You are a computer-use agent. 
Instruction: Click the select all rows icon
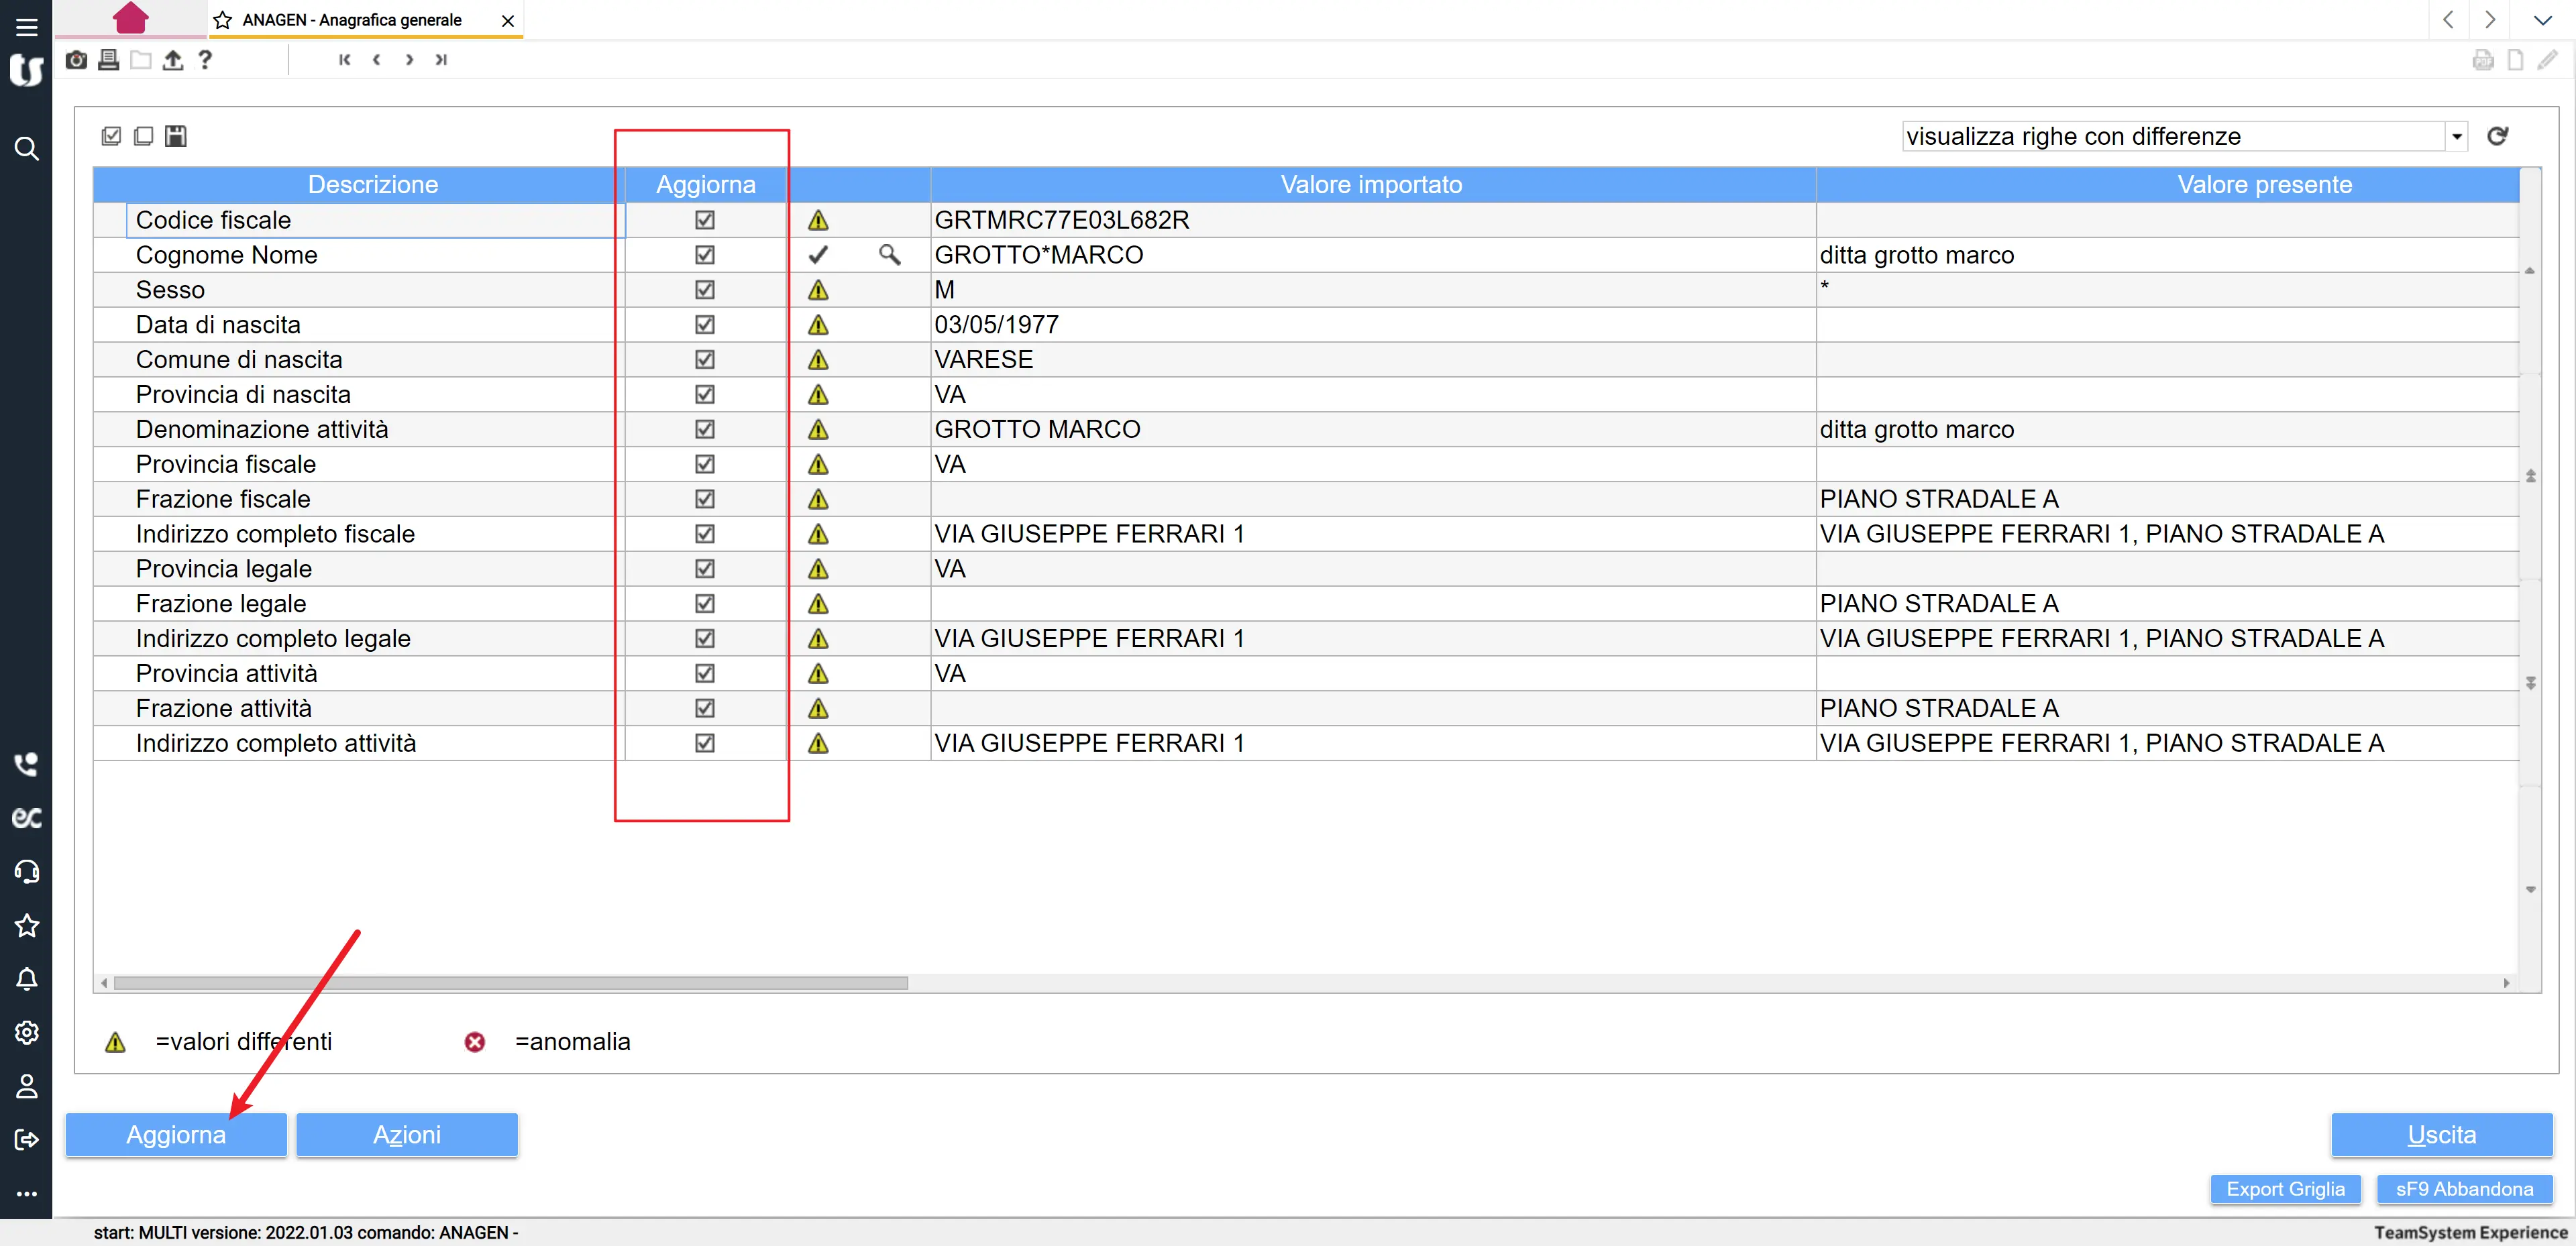(111, 136)
